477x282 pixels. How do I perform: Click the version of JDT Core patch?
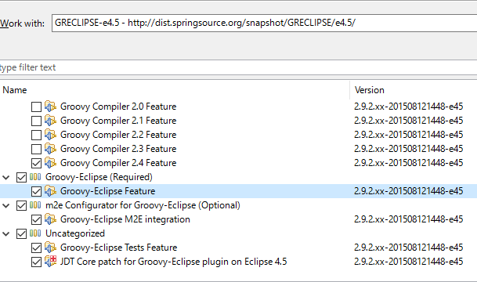click(x=409, y=262)
